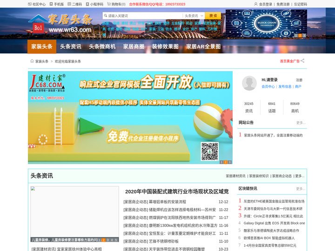Open the 商户 merchant link

(x=298, y=86)
